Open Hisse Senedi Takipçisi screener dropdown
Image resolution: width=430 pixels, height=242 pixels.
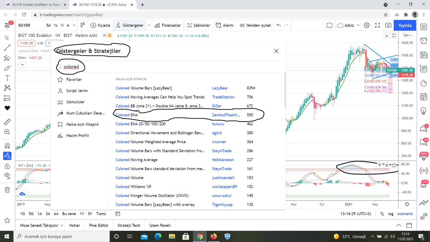point(42,226)
